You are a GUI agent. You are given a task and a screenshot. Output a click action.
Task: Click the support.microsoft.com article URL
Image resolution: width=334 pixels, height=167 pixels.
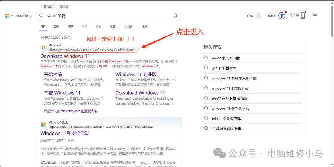tap(101, 127)
